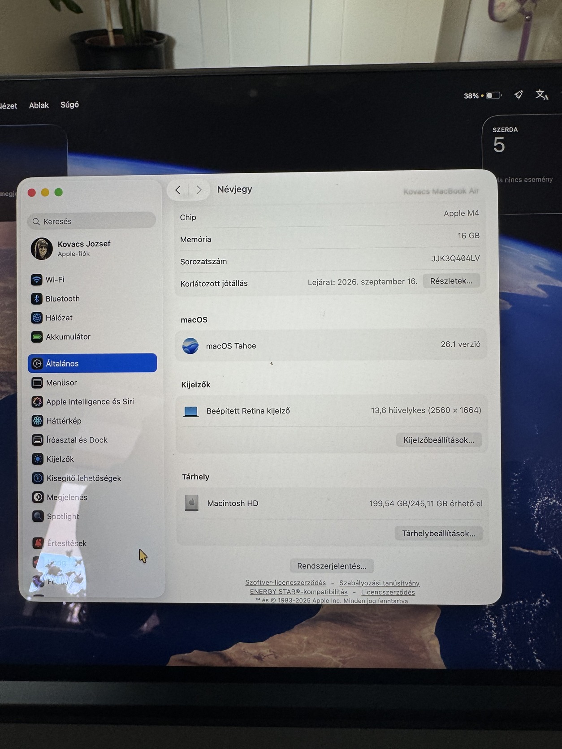Screen dimensions: 562x749
Task: Open Szabályozási tanúsítvány link
Action: [379, 583]
